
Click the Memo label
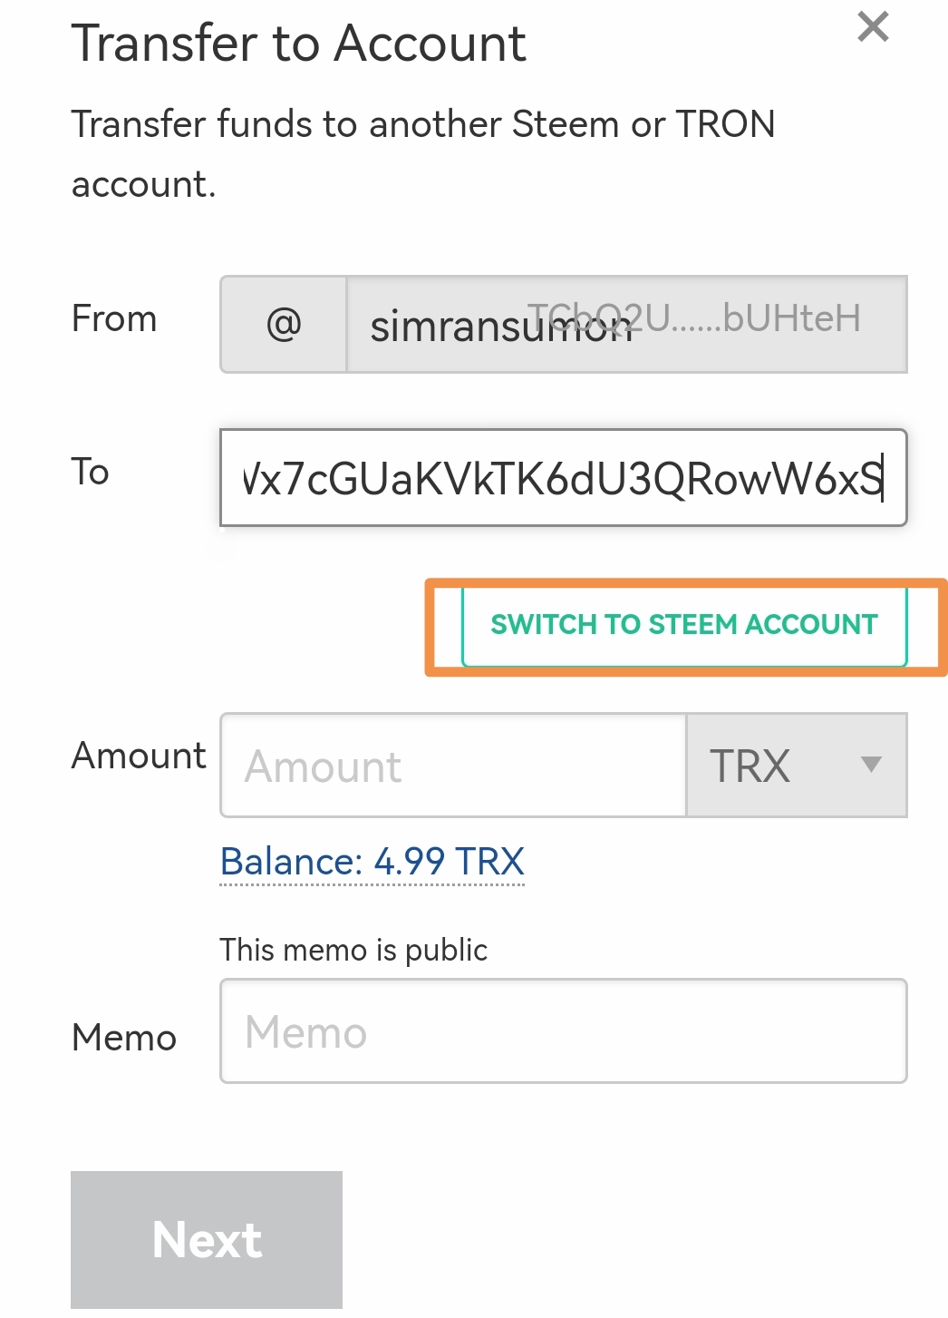pos(124,1037)
